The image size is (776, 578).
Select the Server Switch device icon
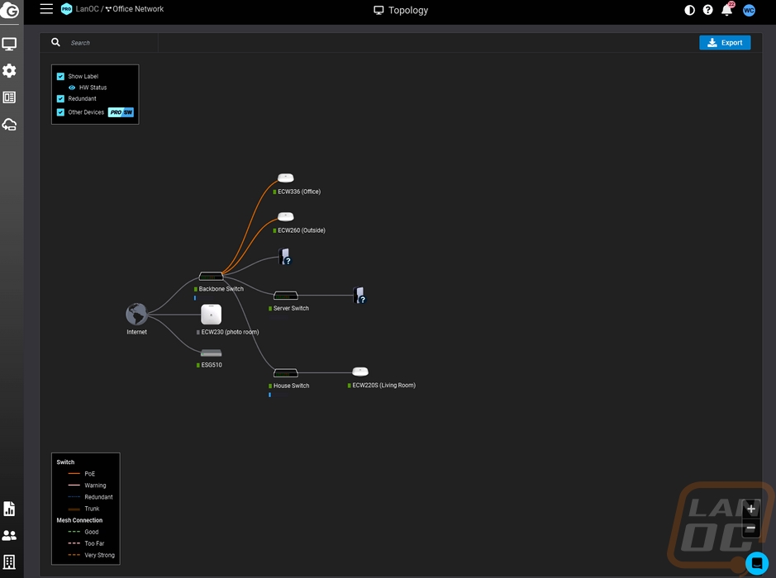coord(286,296)
